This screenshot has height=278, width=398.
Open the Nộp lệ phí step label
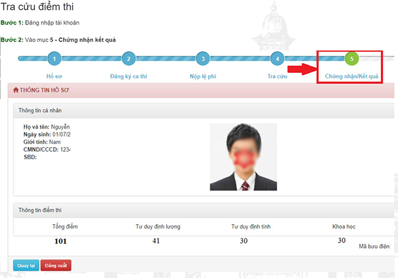[203, 77]
